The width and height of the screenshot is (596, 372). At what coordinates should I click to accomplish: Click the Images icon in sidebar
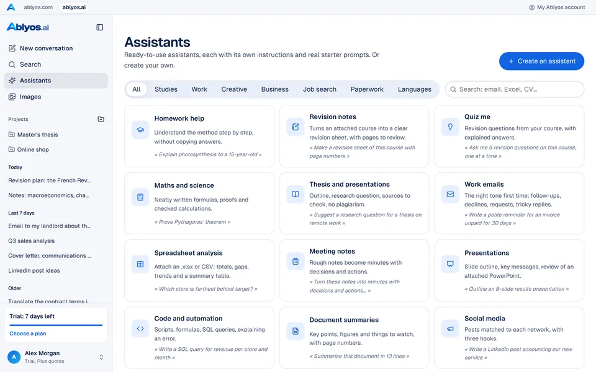(x=12, y=97)
